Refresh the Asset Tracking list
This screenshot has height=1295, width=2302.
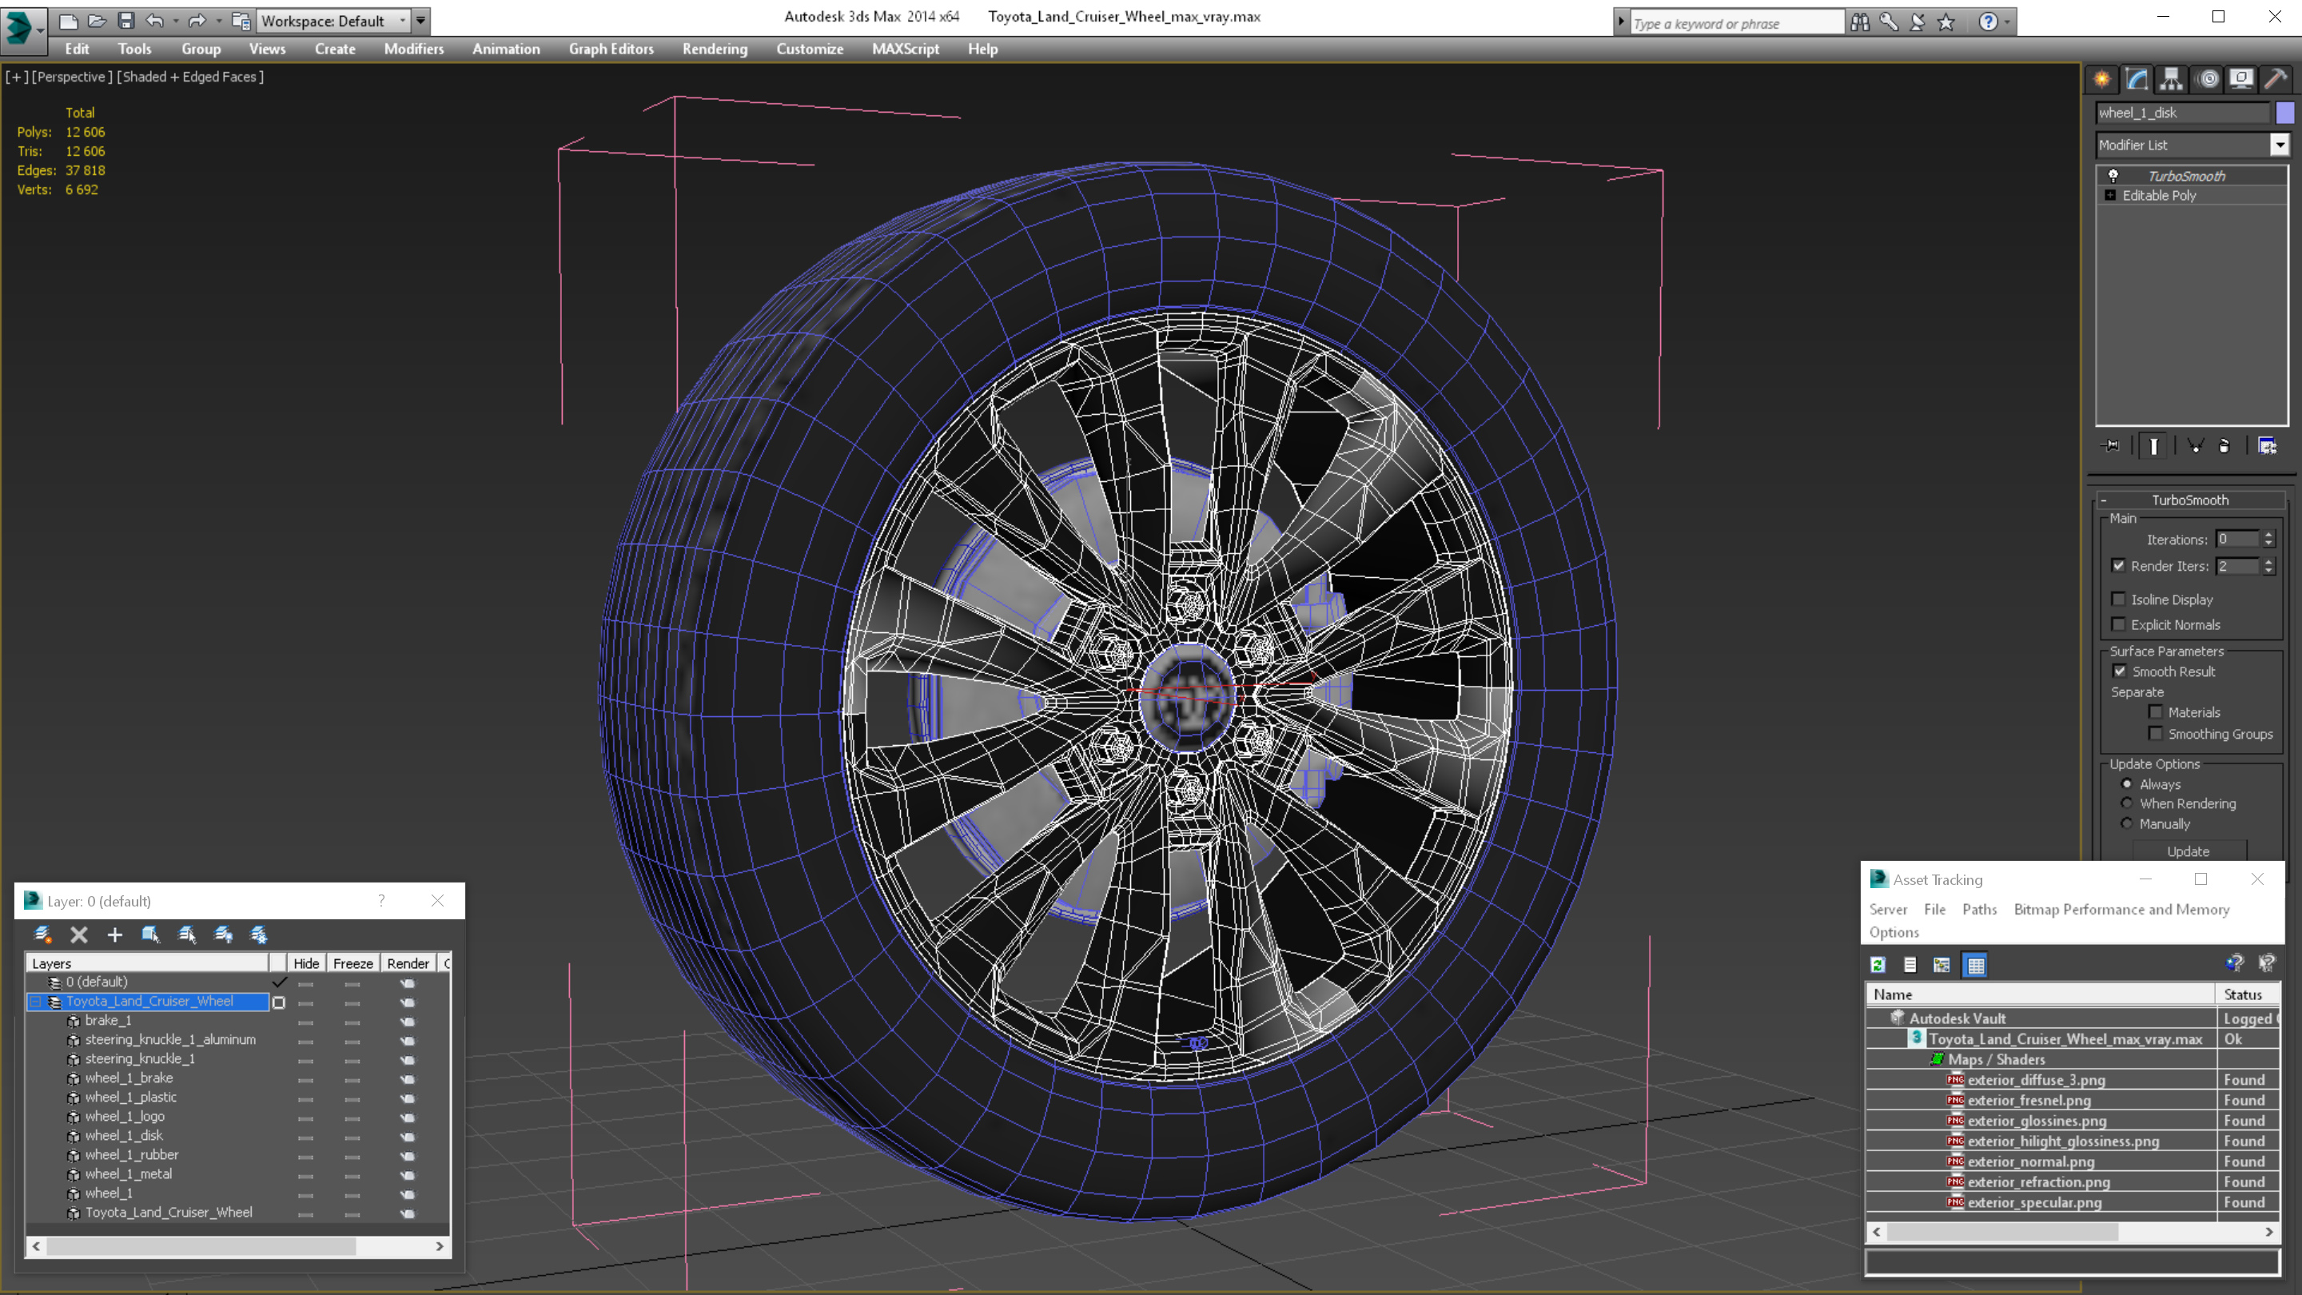pos(1878,965)
